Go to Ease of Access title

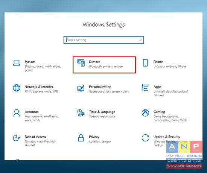pyautogui.click(x=35, y=137)
